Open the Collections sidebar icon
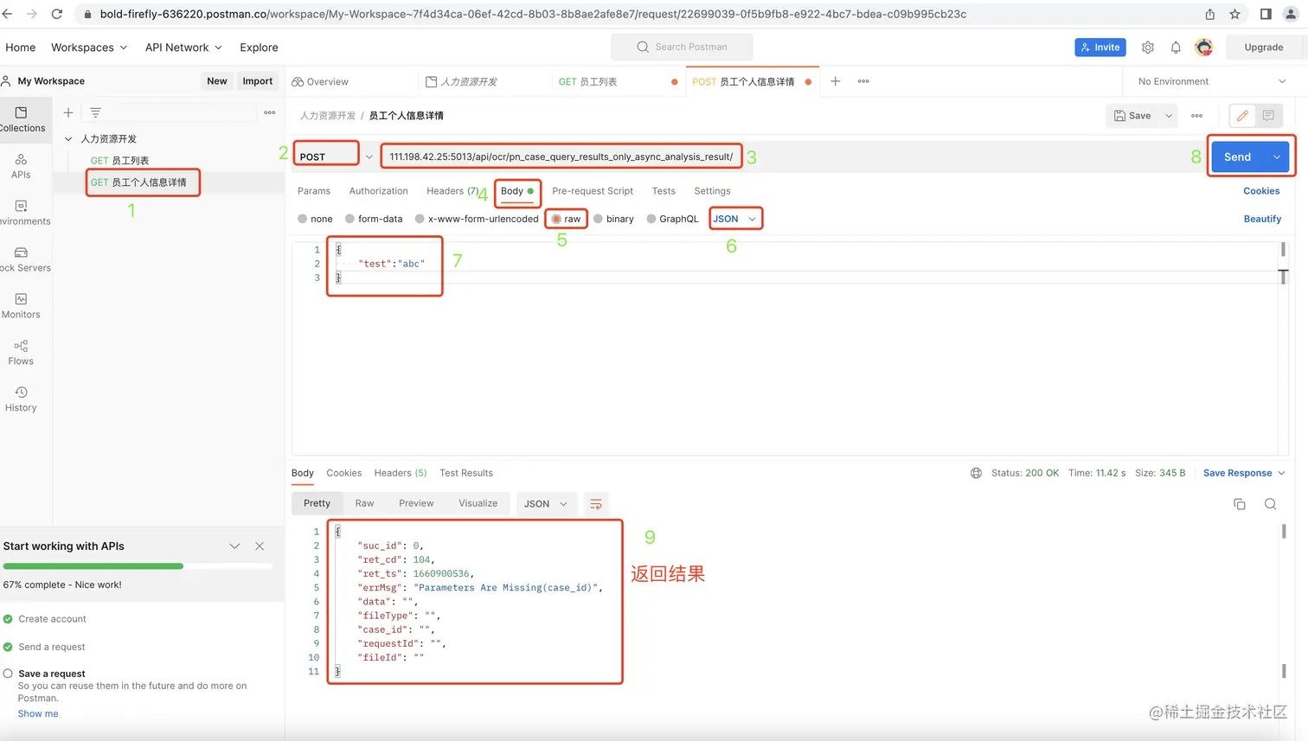1308x741 pixels. 21,119
